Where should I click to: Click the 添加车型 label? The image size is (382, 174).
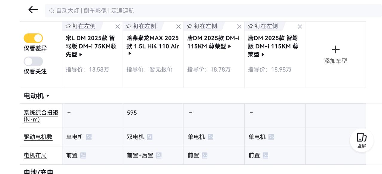pos(336,61)
